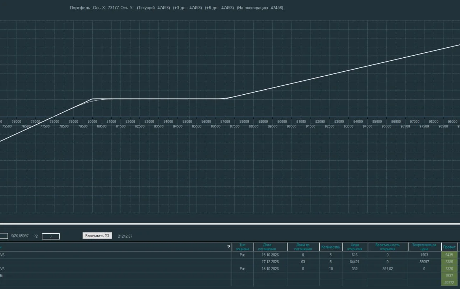
Task: Click the theoretical price cell 85097 in the table
Action: [424, 262]
